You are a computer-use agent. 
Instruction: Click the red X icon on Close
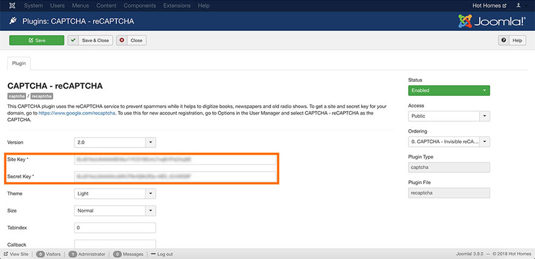pyautogui.click(x=122, y=40)
